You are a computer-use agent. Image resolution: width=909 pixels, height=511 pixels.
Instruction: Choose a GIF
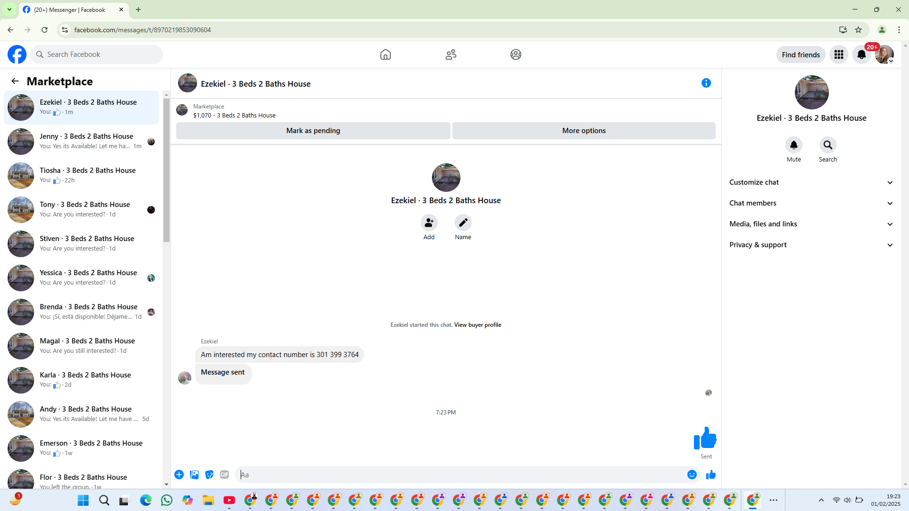pos(225,475)
